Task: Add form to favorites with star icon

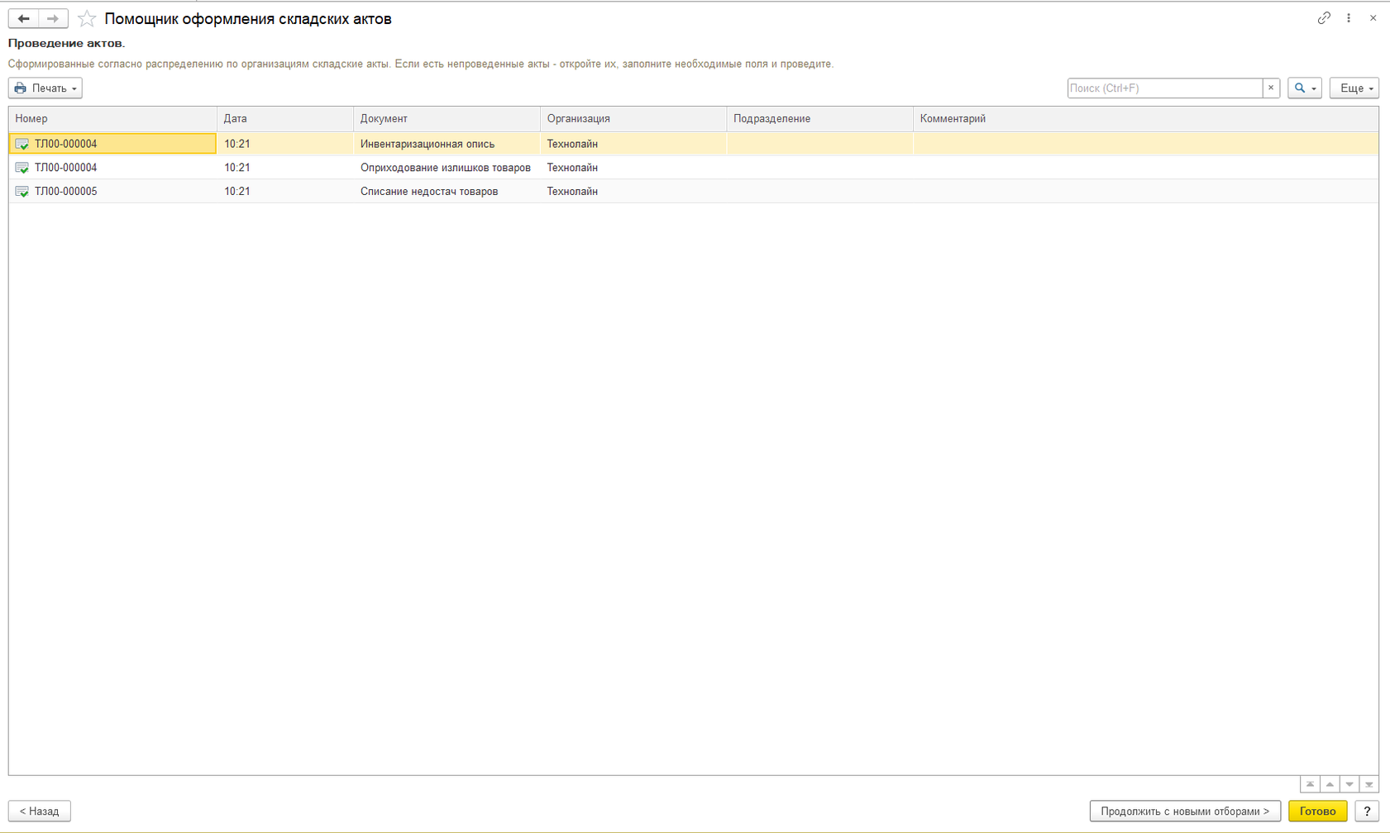Action: click(x=87, y=18)
